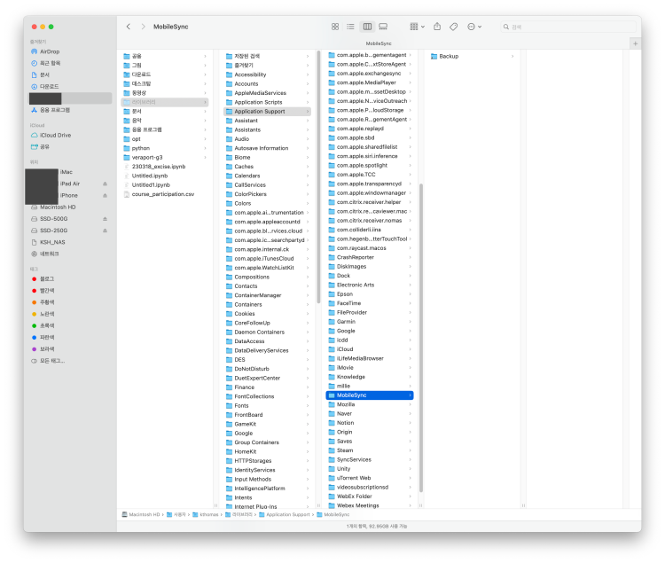
Task: Select the course_participation.csv file
Action: (x=165, y=194)
